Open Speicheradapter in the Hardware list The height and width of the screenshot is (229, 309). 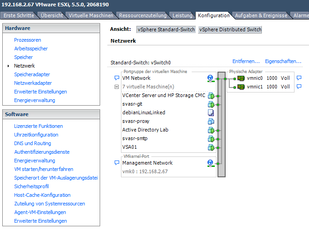click(x=32, y=74)
